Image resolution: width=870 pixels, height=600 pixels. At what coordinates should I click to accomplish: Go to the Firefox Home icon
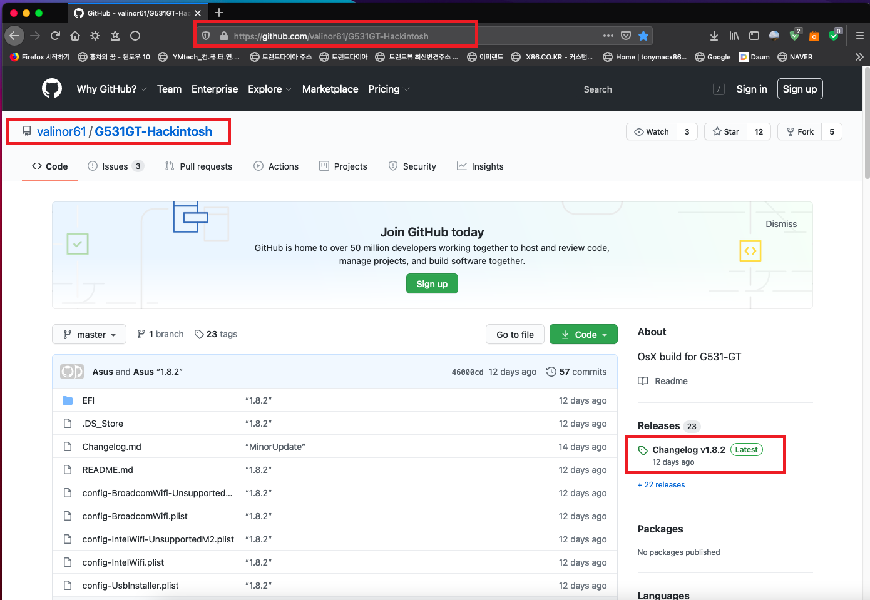click(x=75, y=36)
